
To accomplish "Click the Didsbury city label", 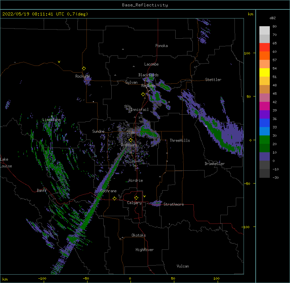I will pyautogui.click(x=129, y=145).
